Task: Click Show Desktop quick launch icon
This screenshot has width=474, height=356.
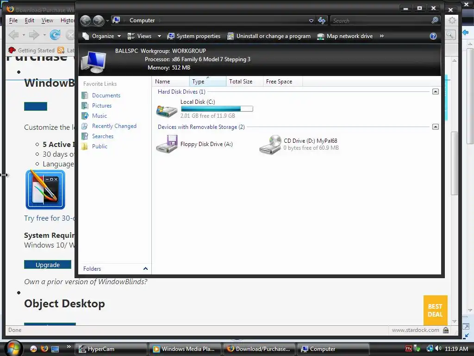Action: tap(55, 349)
